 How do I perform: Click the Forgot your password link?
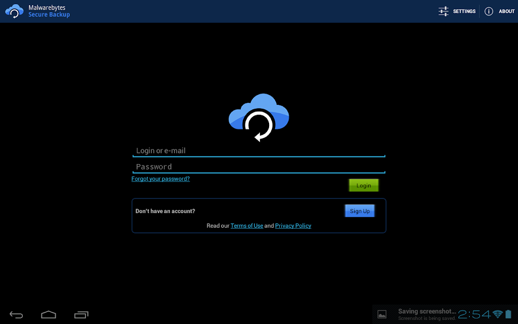pyautogui.click(x=160, y=179)
